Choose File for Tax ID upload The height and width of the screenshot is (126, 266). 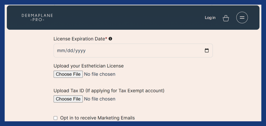point(68,99)
